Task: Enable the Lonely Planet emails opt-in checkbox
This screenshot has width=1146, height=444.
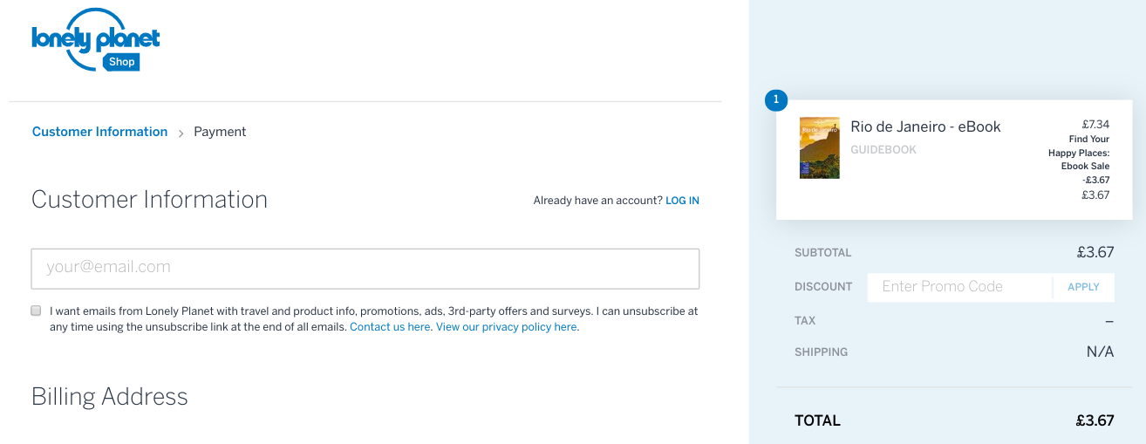Action: pyautogui.click(x=36, y=311)
